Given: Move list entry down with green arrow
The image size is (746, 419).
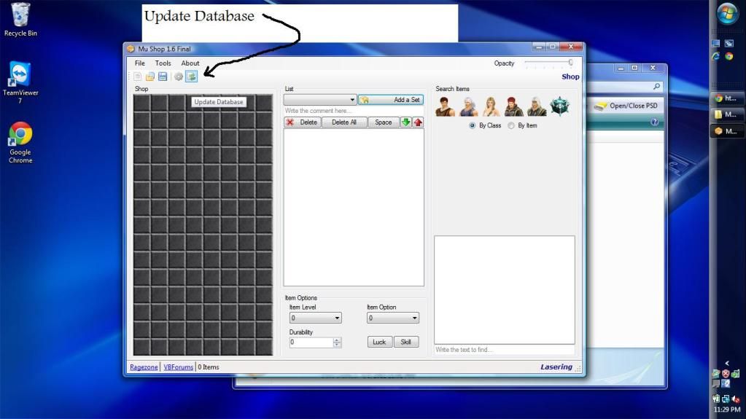Looking at the screenshot, I should (406, 122).
